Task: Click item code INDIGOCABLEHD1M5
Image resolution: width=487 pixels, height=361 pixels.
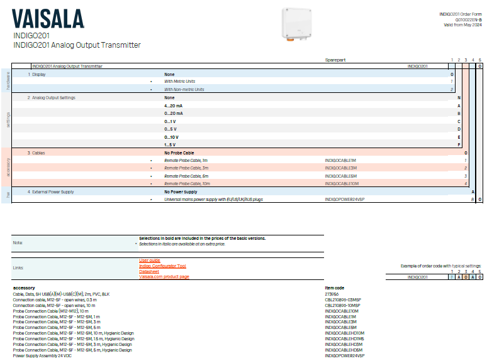Action: pyautogui.click(x=344, y=338)
